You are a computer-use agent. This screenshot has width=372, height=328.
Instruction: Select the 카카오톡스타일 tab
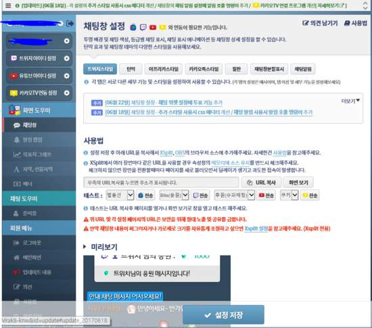[x=204, y=69]
